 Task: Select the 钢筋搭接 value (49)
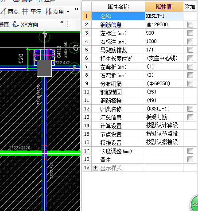pos(164,100)
